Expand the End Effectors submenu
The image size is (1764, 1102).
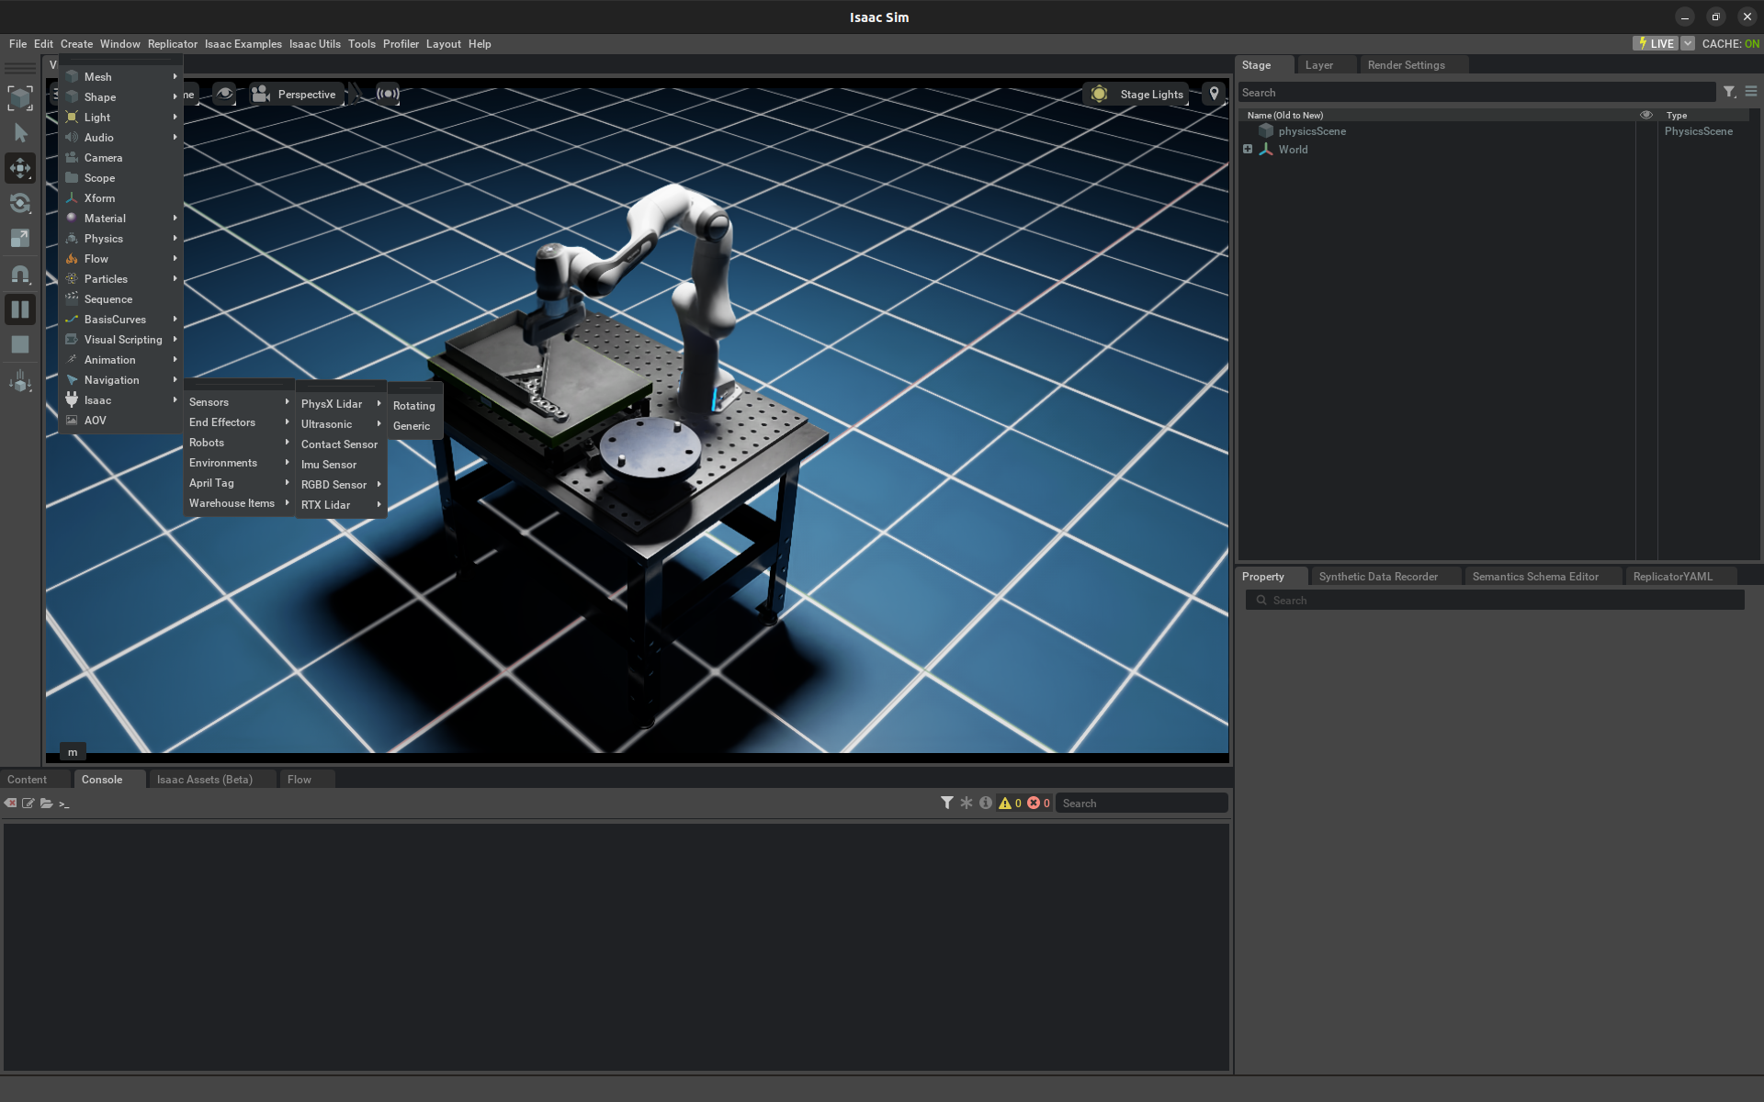tap(239, 422)
